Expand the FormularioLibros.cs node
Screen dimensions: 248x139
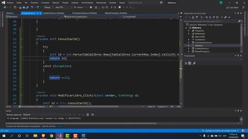(x=189, y=42)
